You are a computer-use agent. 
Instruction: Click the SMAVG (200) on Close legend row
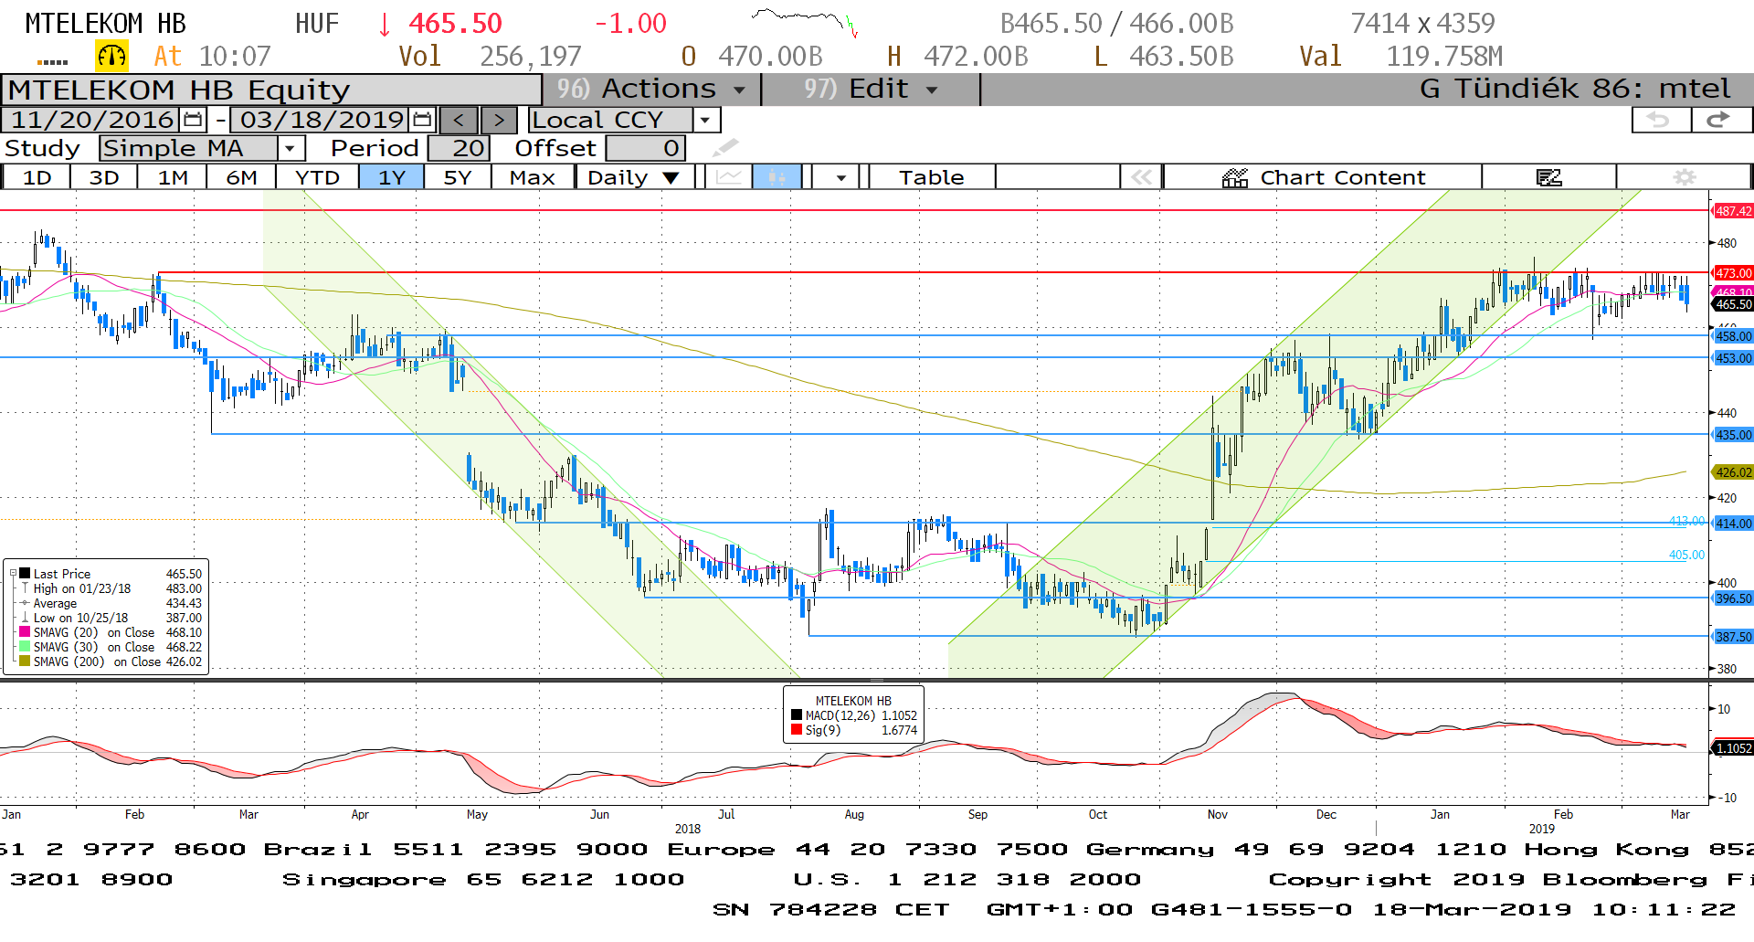[x=111, y=662]
